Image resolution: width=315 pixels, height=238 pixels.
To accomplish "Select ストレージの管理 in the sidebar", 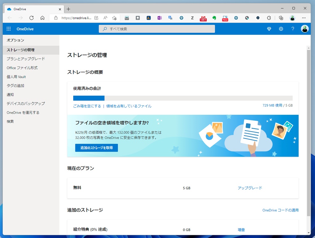I will (31, 50).
